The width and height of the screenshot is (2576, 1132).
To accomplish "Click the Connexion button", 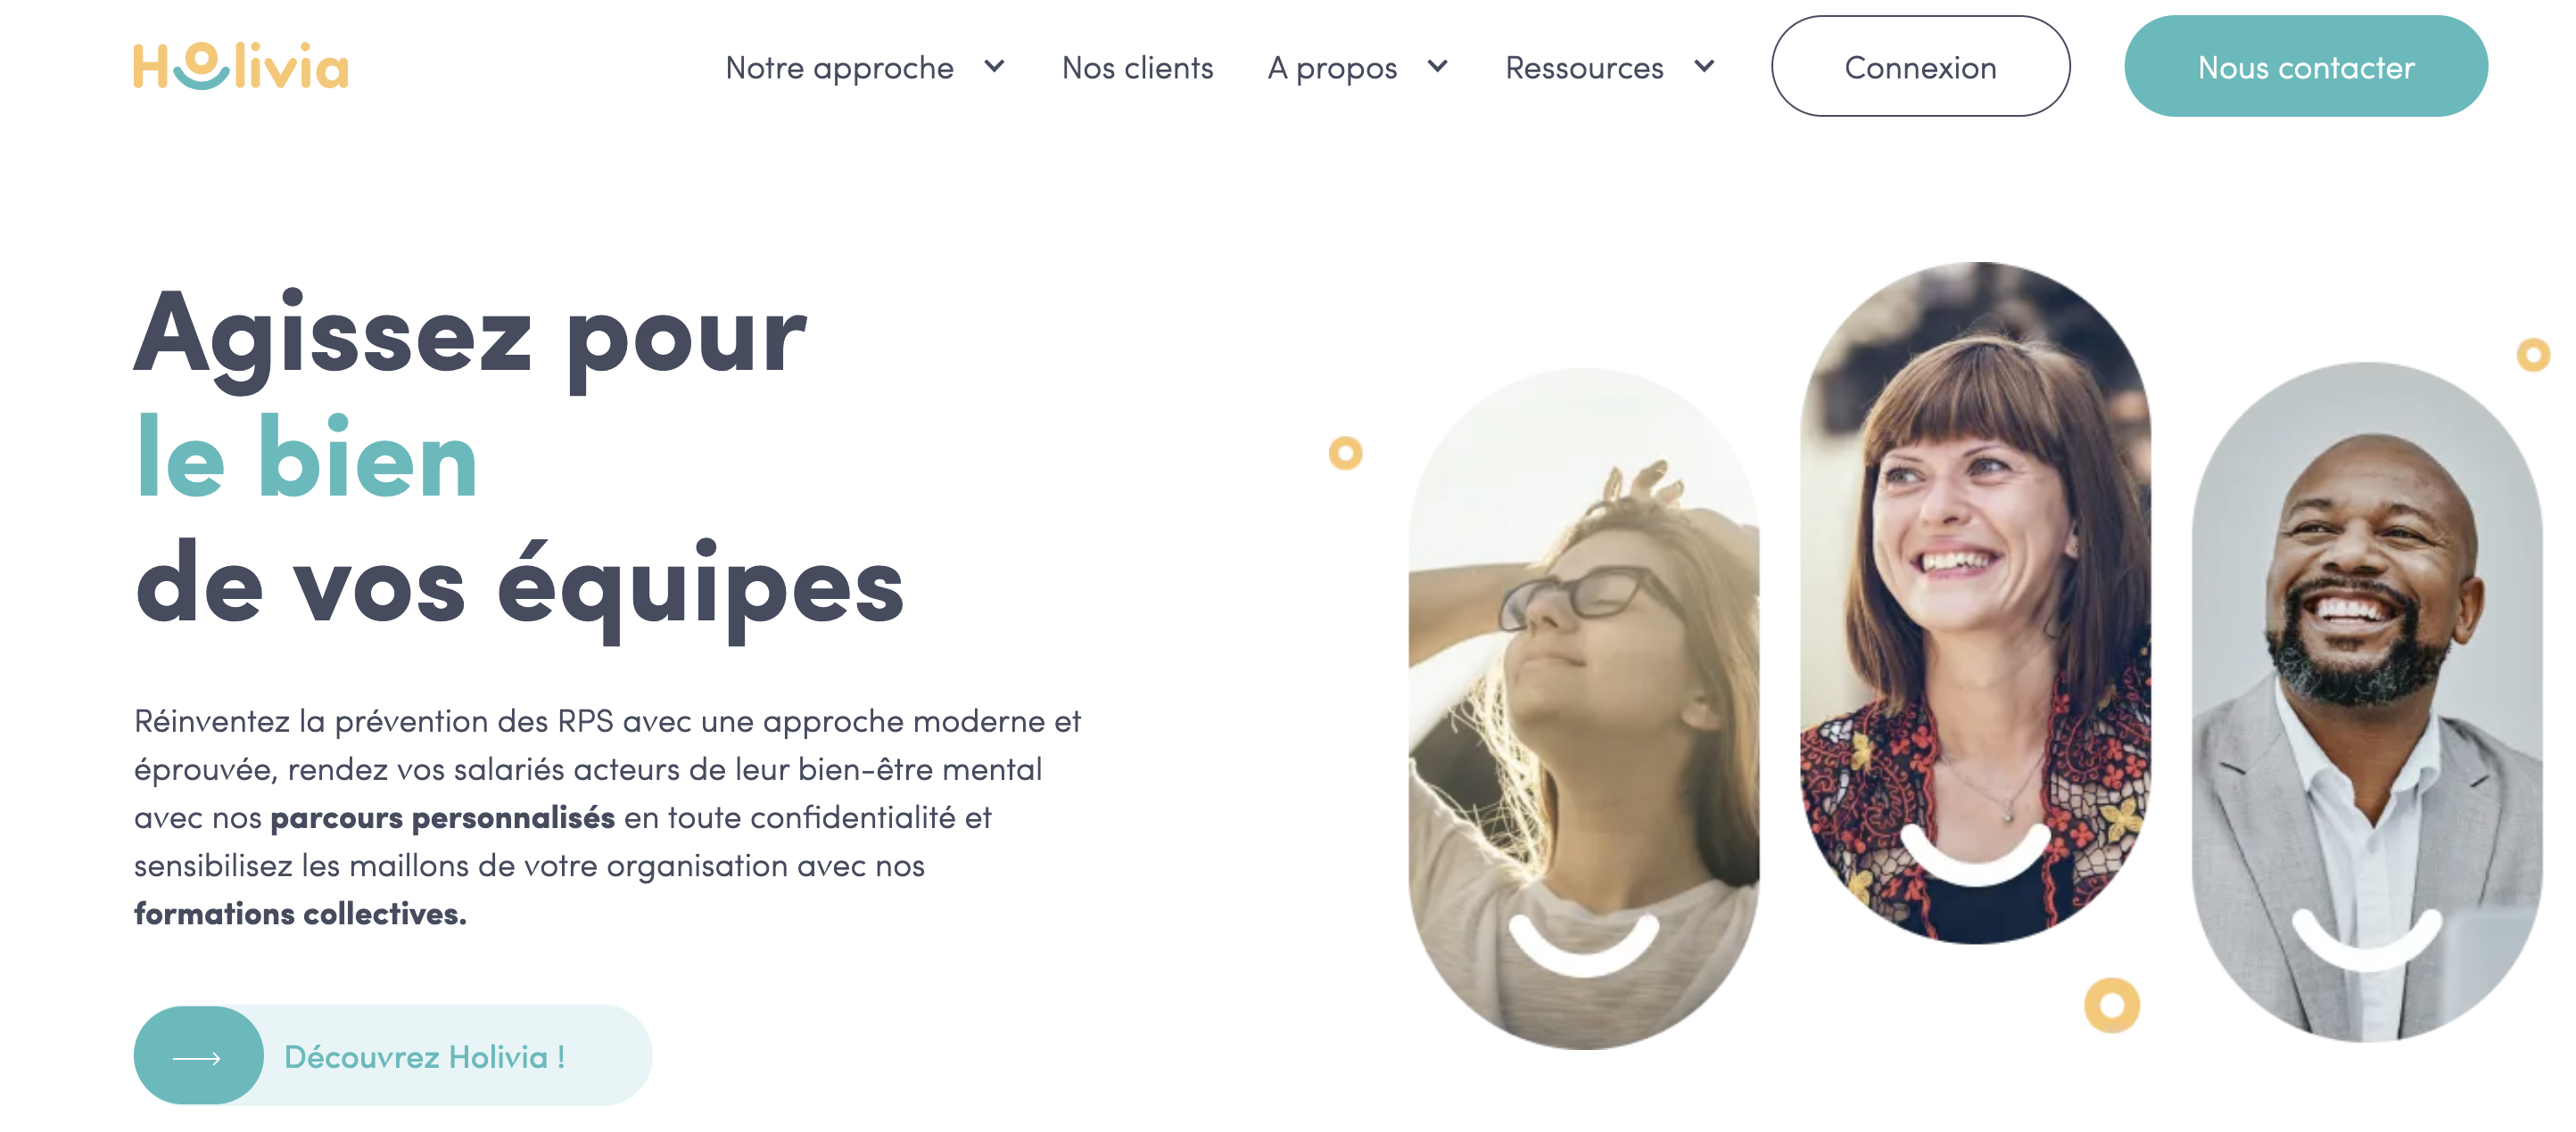I will 1920,66.
